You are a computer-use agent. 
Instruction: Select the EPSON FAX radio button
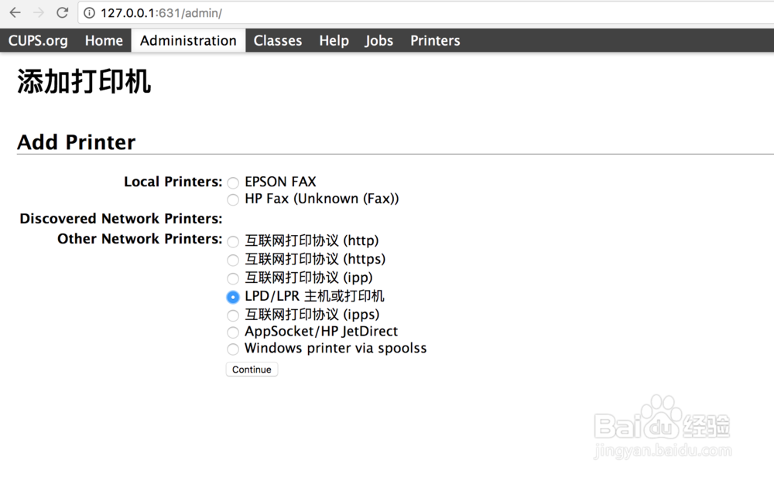pos(233,183)
